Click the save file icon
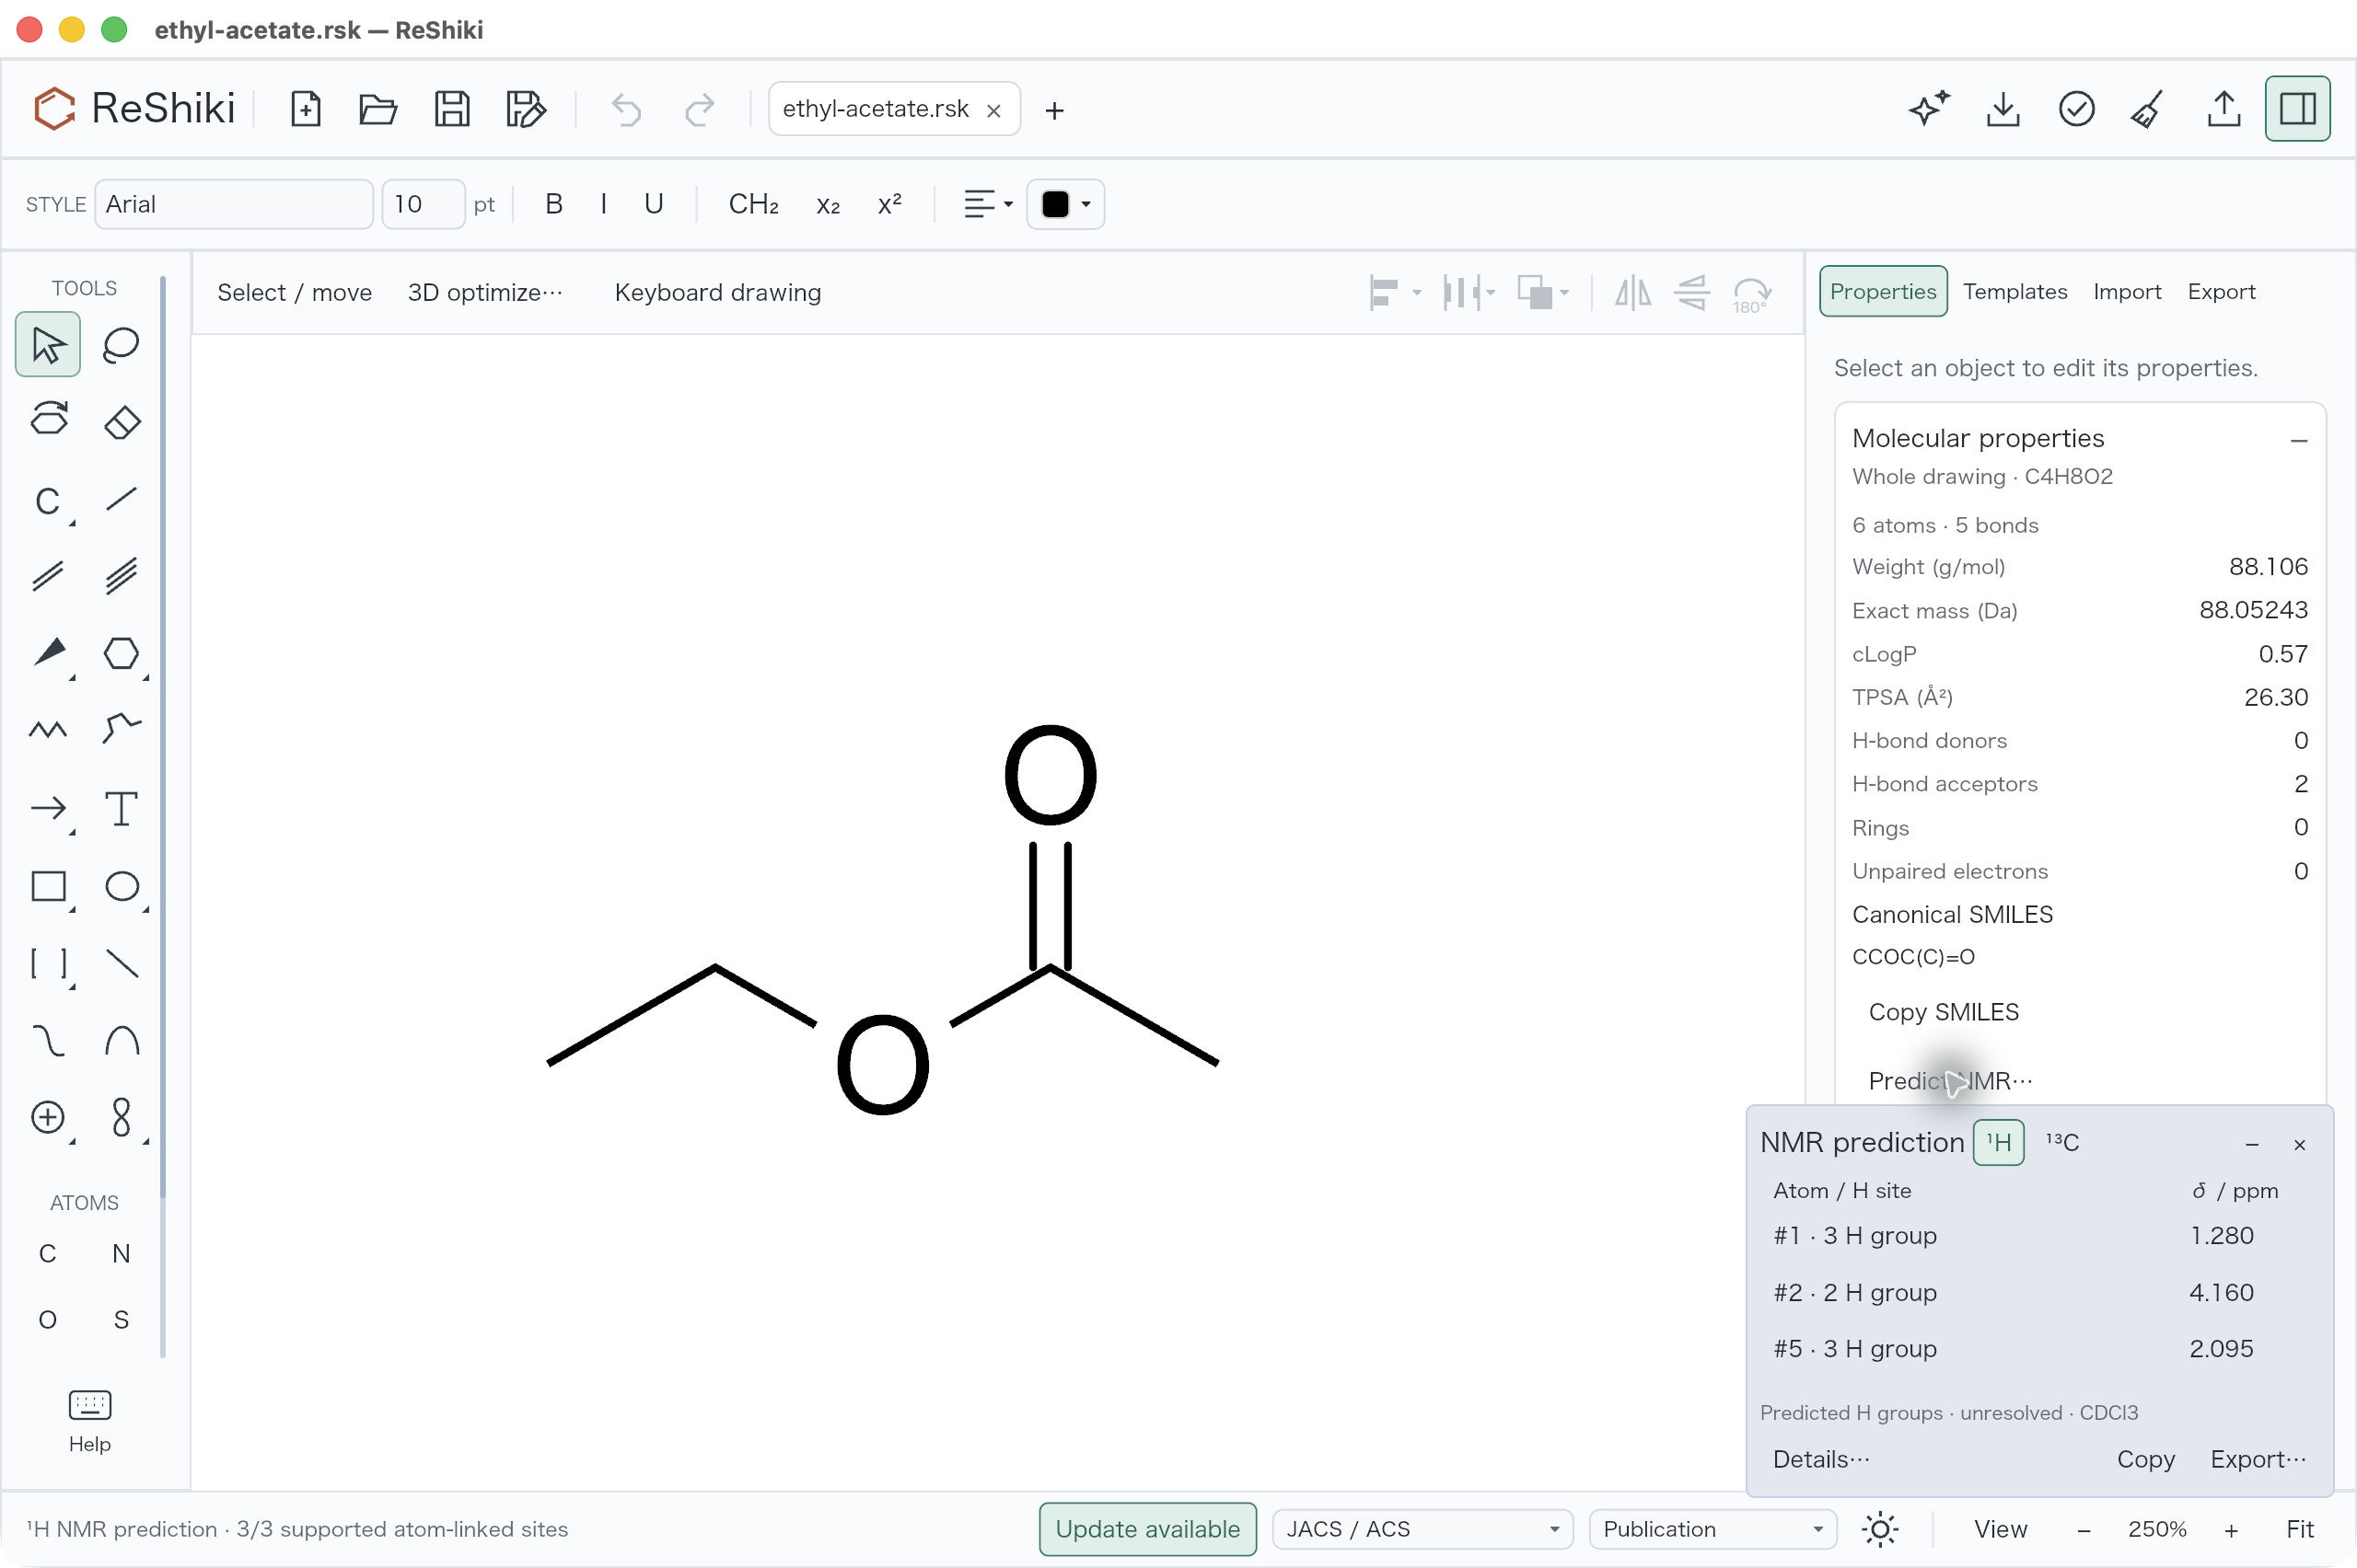 tap(451, 108)
